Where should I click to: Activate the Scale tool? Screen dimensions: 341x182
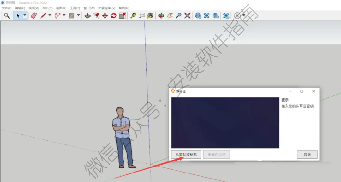tap(123, 16)
